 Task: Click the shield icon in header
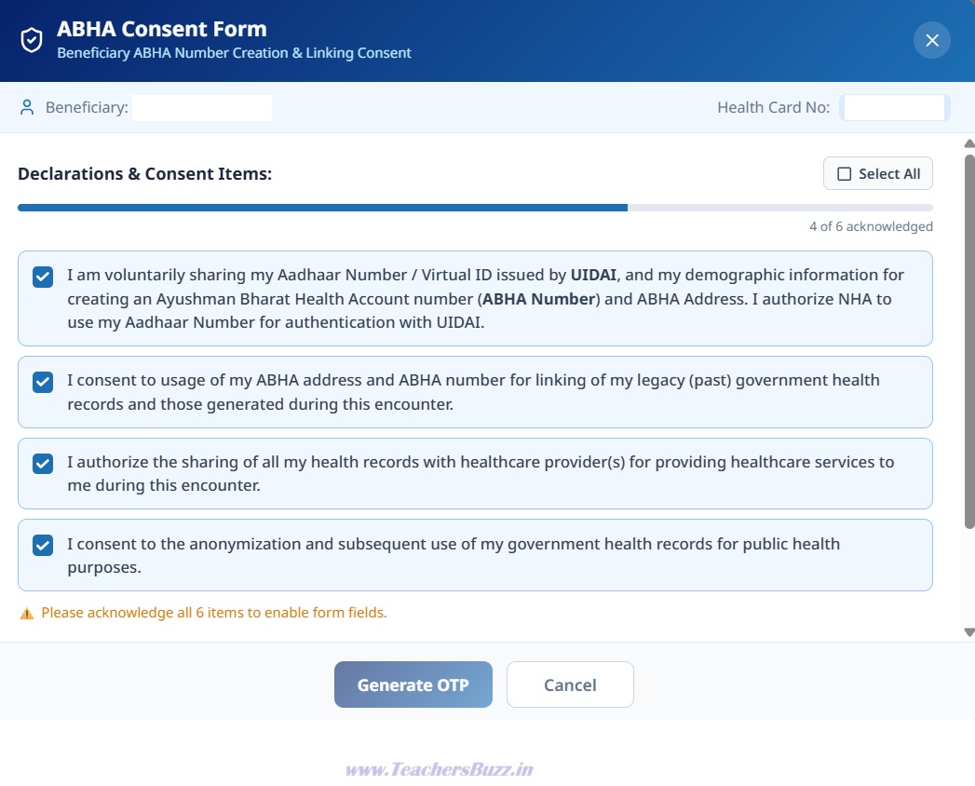(x=32, y=40)
